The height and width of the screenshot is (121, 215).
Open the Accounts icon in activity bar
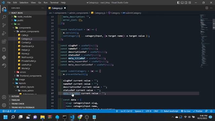pyautogui.click(x=4, y=97)
